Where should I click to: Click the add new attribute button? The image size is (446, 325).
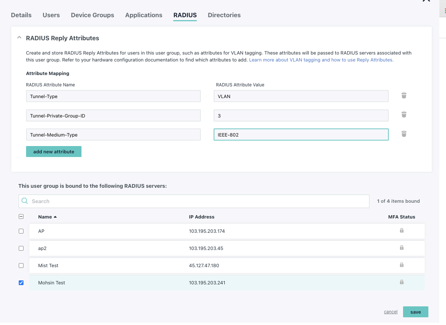[54, 152]
